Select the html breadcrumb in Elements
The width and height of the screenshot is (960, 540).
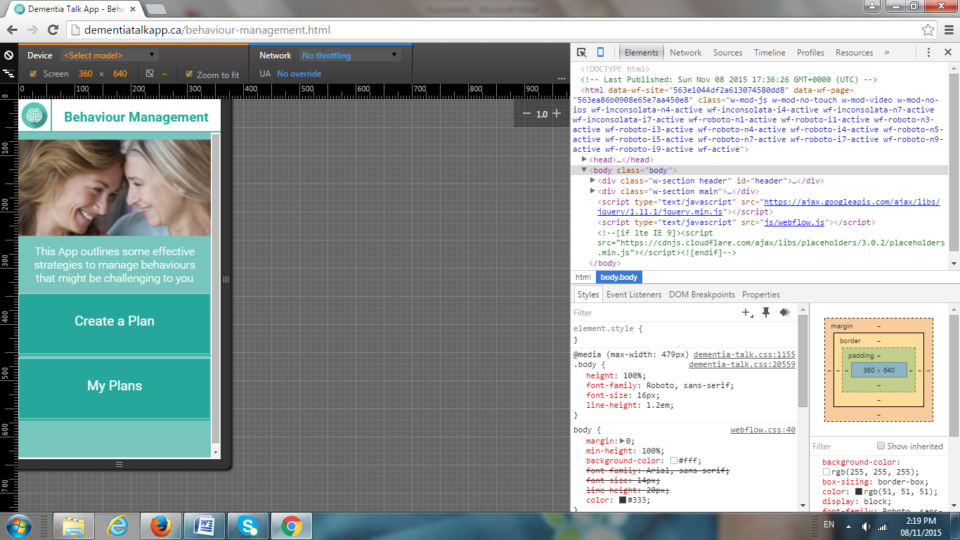point(583,277)
